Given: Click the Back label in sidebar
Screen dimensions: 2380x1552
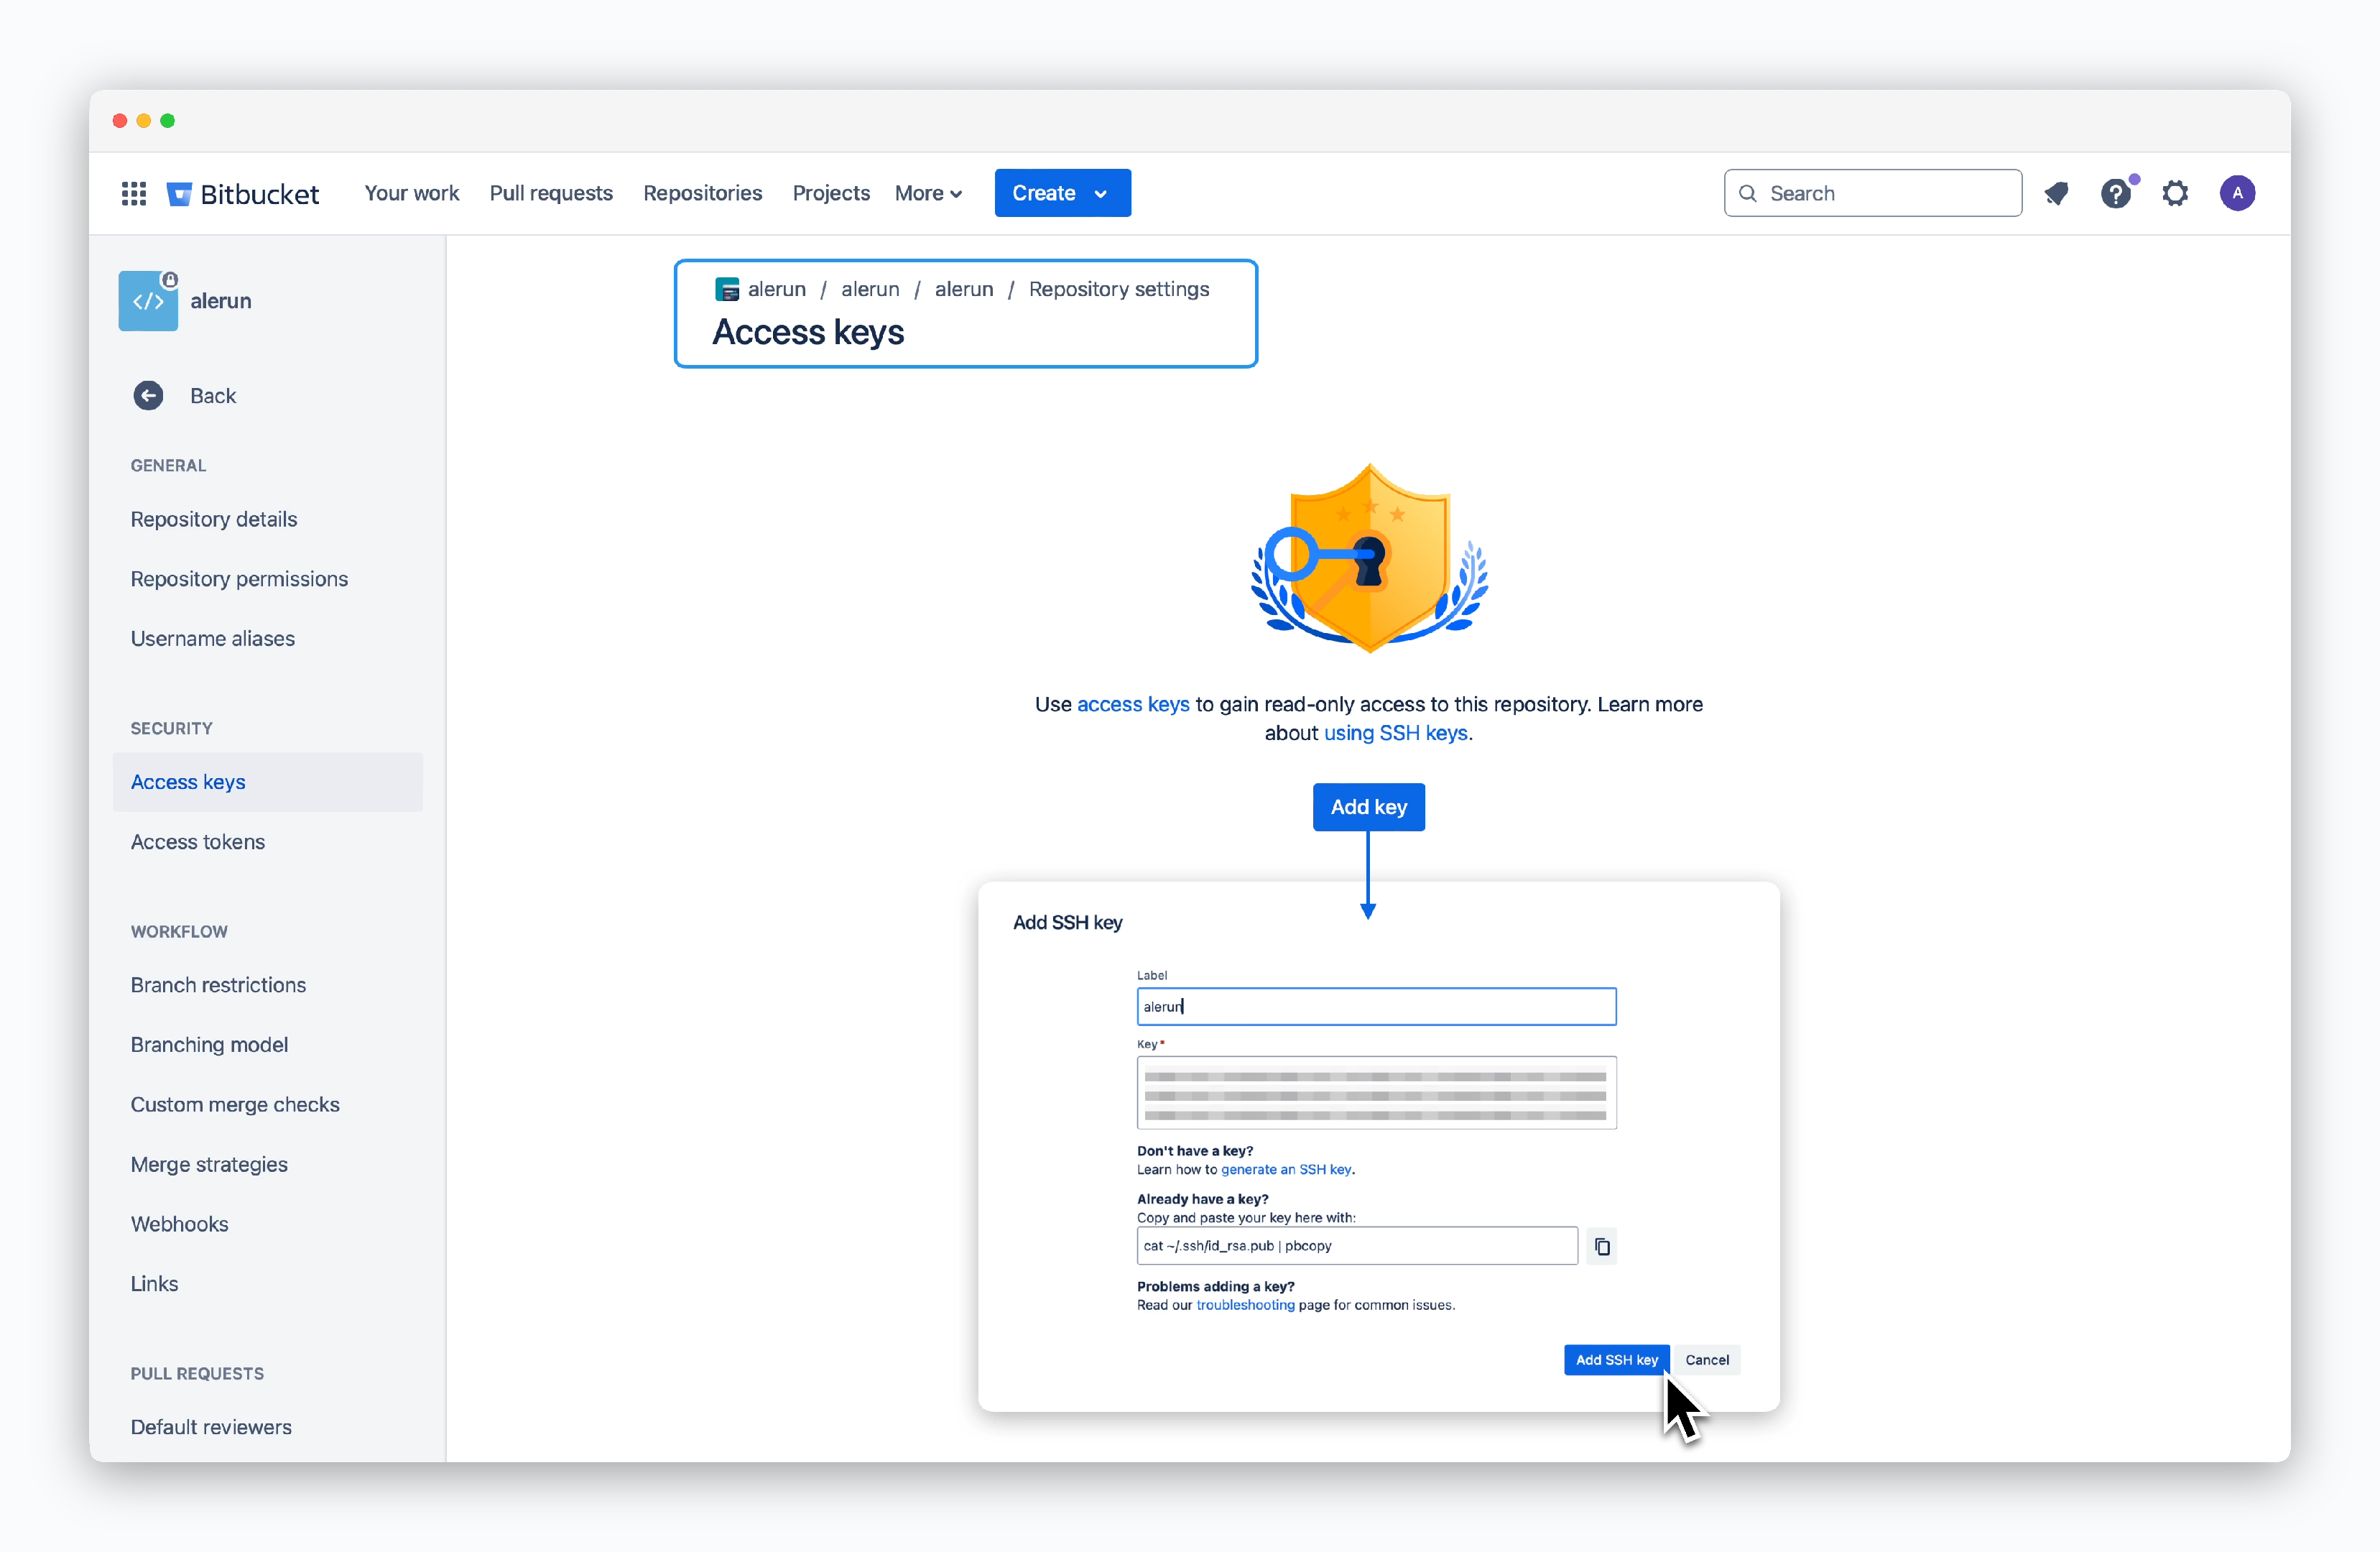Looking at the screenshot, I should (x=213, y=396).
